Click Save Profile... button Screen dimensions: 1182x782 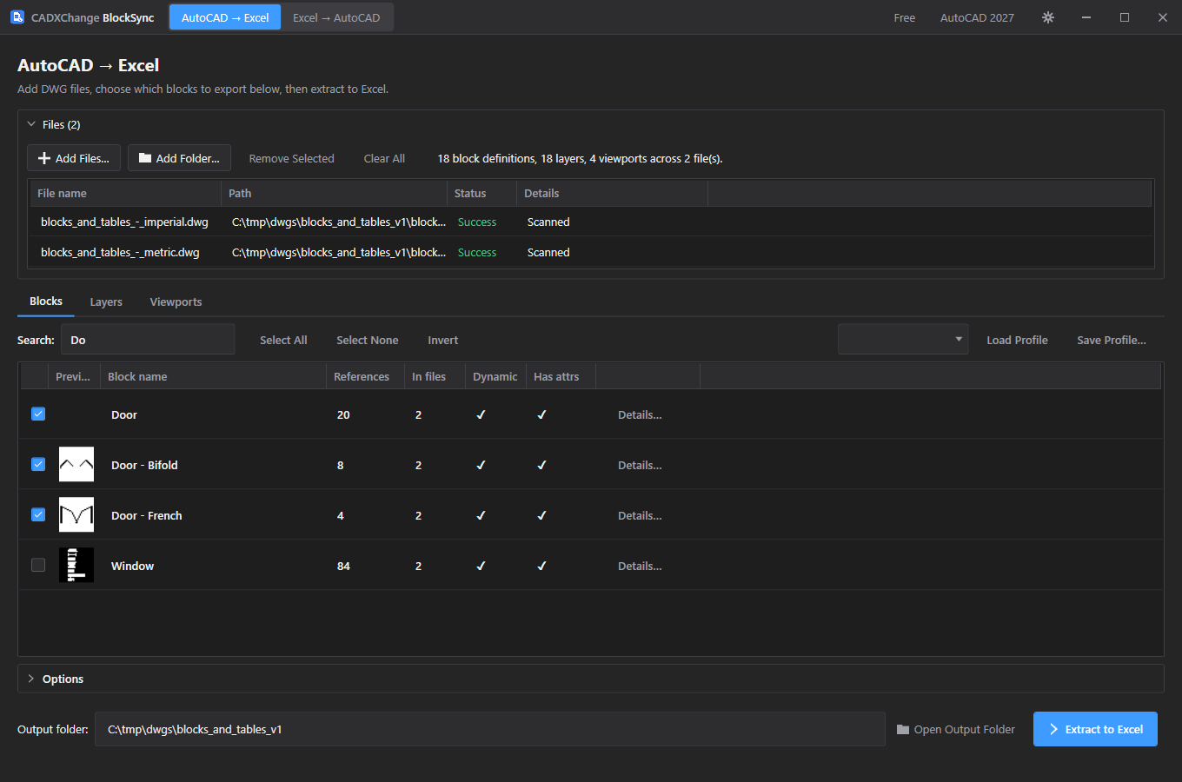[1112, 340]
